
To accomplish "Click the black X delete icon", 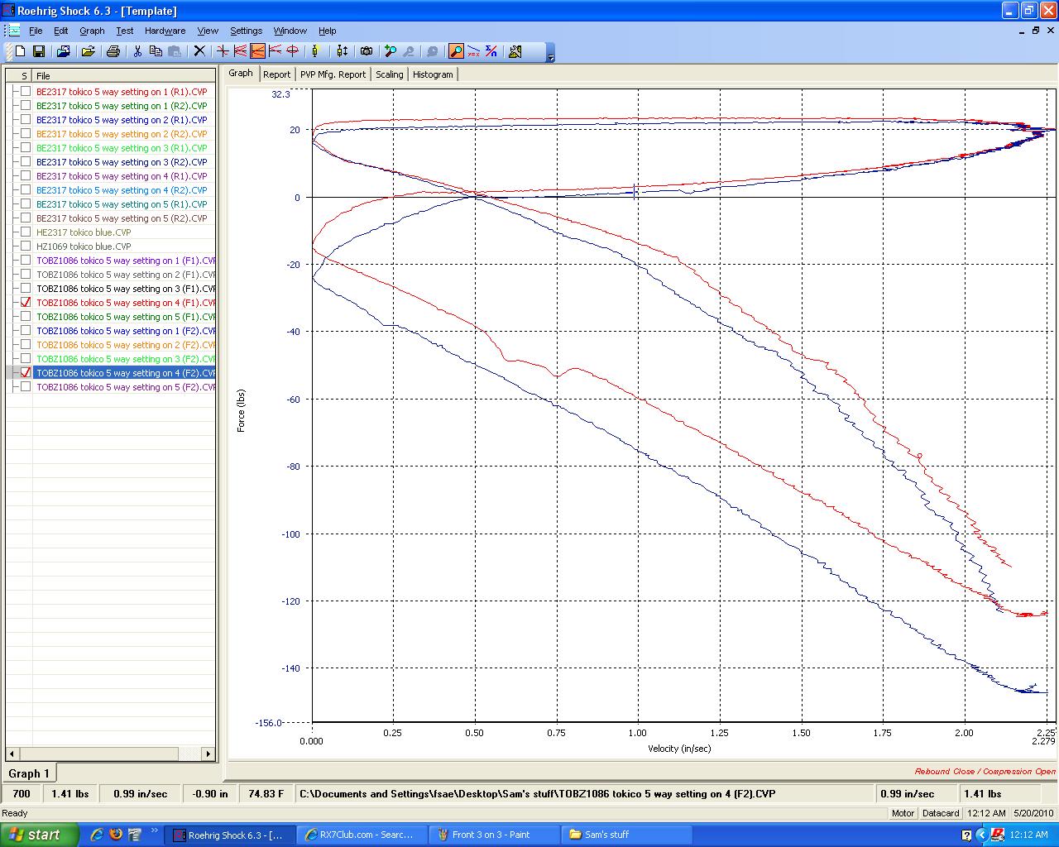I will pyautogui.click(x=199, y=51).
